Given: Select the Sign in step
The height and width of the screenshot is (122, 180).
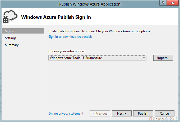Looking at the screenshot, I should coord(22,31).
